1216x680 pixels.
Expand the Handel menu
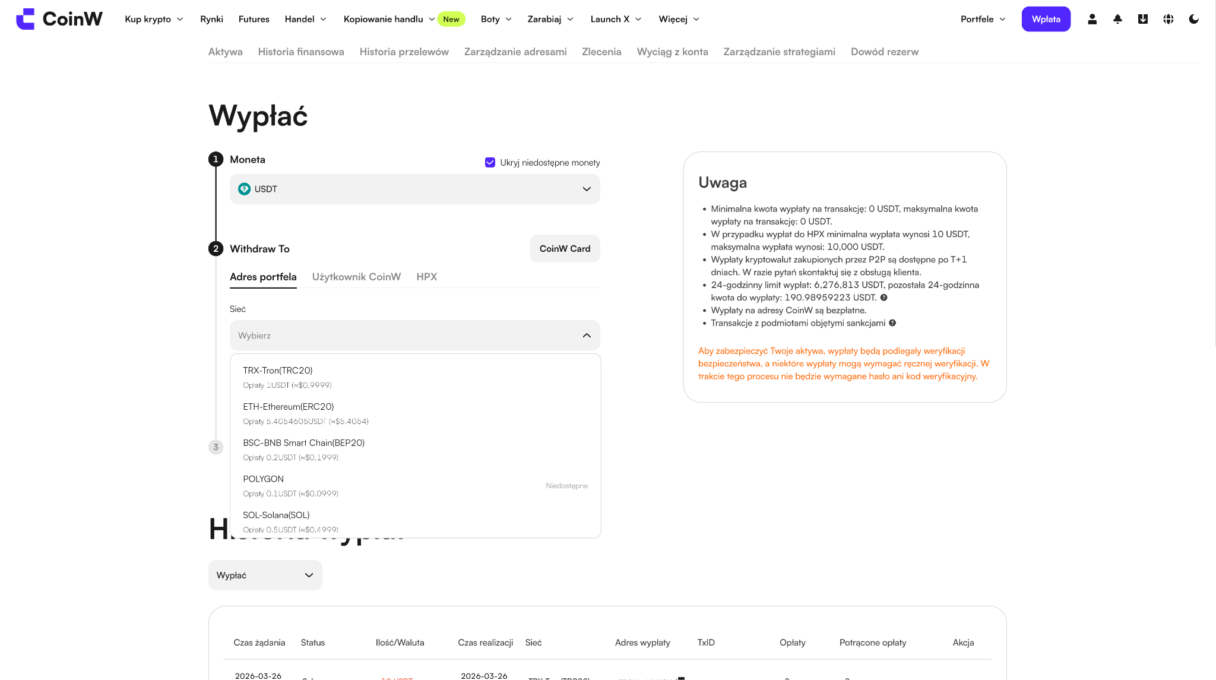(306, 19)
